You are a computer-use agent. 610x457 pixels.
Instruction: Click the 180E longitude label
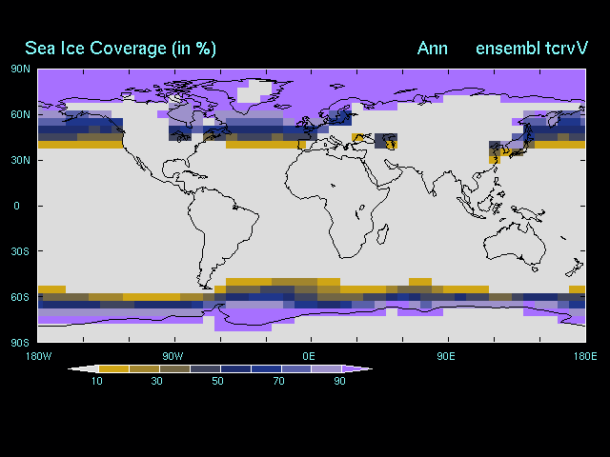coord(585,356)
